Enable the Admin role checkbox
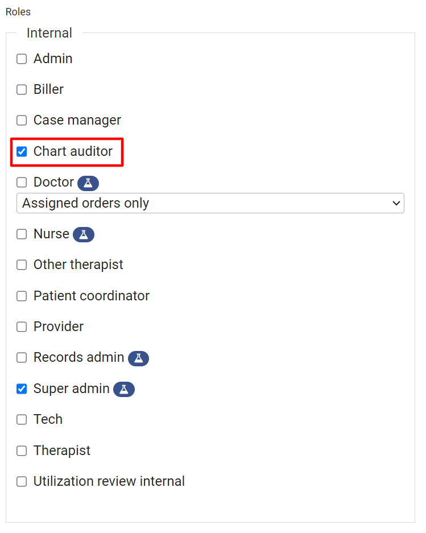426x533 pixels. click(x=22, y=59)
